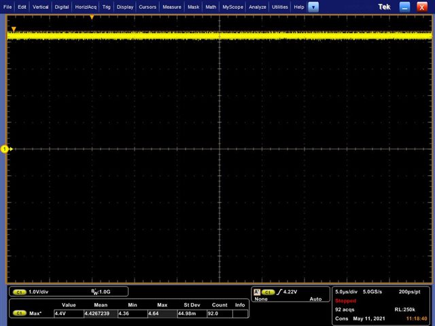435x326 pixels.
Task: Open the Analyze menu
Action: click(x=257, y=7)
